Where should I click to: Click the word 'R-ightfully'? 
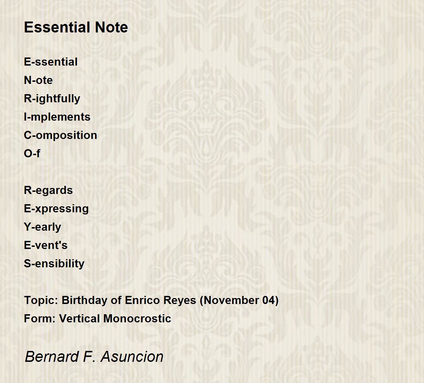(52, 99)
